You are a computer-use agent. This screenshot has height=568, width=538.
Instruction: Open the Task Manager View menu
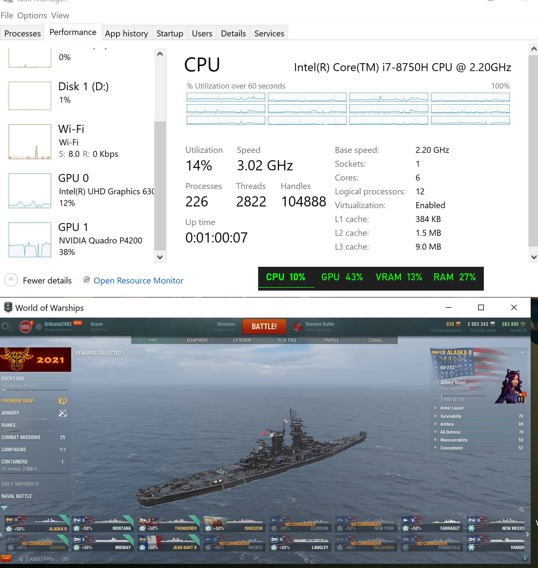pyautogui.click(x=60, y=16)
